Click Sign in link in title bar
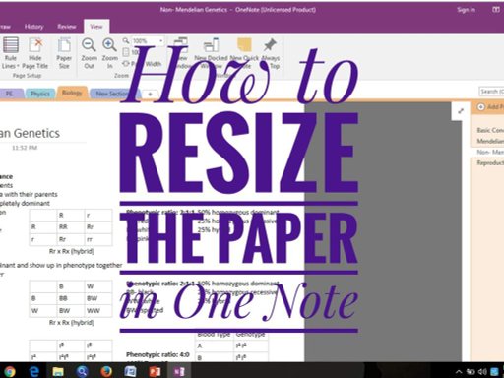 tap(467, 10)
